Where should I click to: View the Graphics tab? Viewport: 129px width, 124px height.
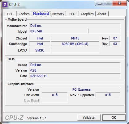coord(87,14)
